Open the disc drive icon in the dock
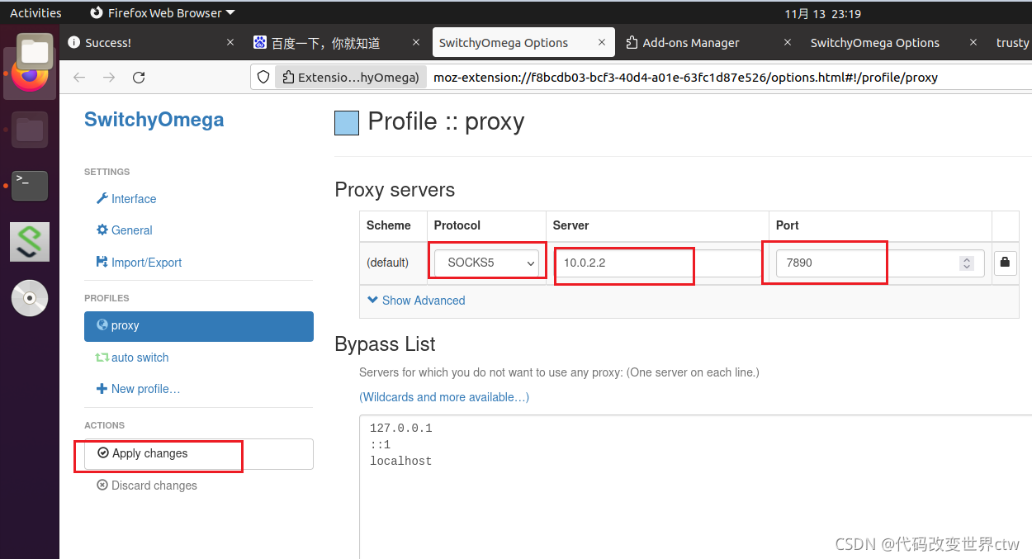Viewport: 1032px width, 559px height. pos(30,298)
